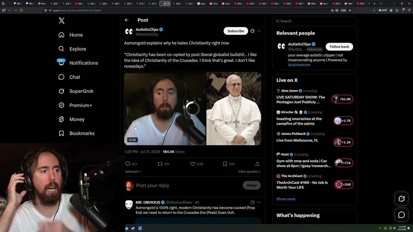Open Chat from the sidebar
This screenshot has height=232, width=413.
[69, 77]
